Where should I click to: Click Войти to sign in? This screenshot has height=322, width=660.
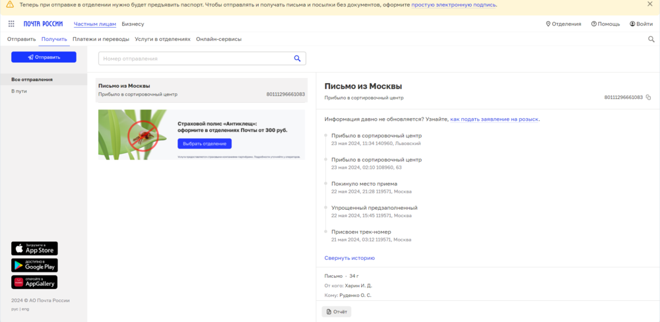tap(641, 24)
